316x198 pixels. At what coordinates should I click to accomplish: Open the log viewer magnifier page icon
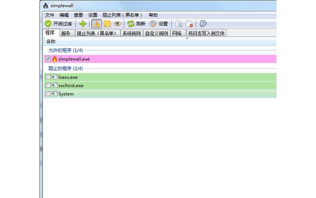(179, 24)
